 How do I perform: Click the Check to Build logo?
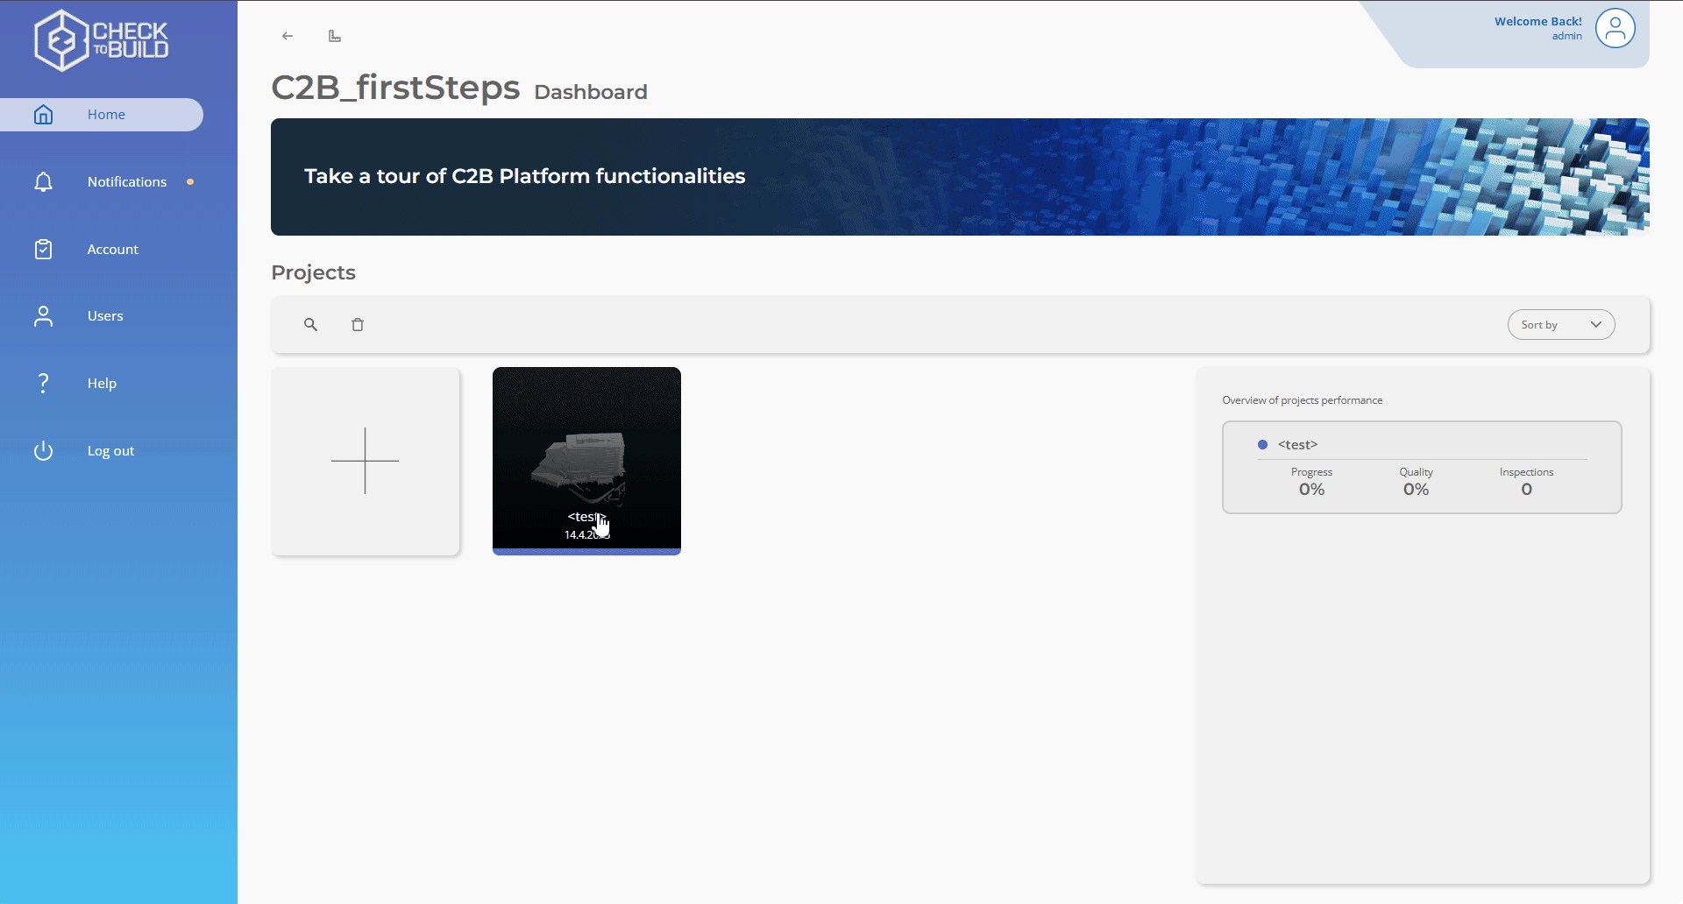(x=101, y=40)
